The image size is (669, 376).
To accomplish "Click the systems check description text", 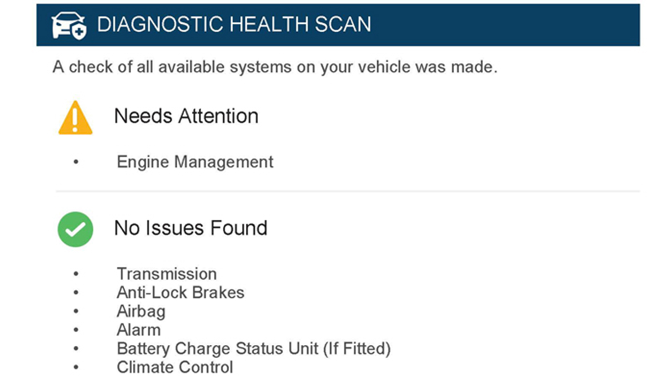I will tap(275, 67).
